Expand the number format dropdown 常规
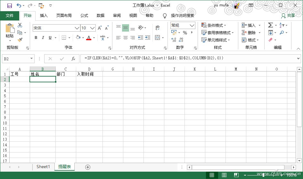This screenshot has height=179, width=303. [192, 26]
